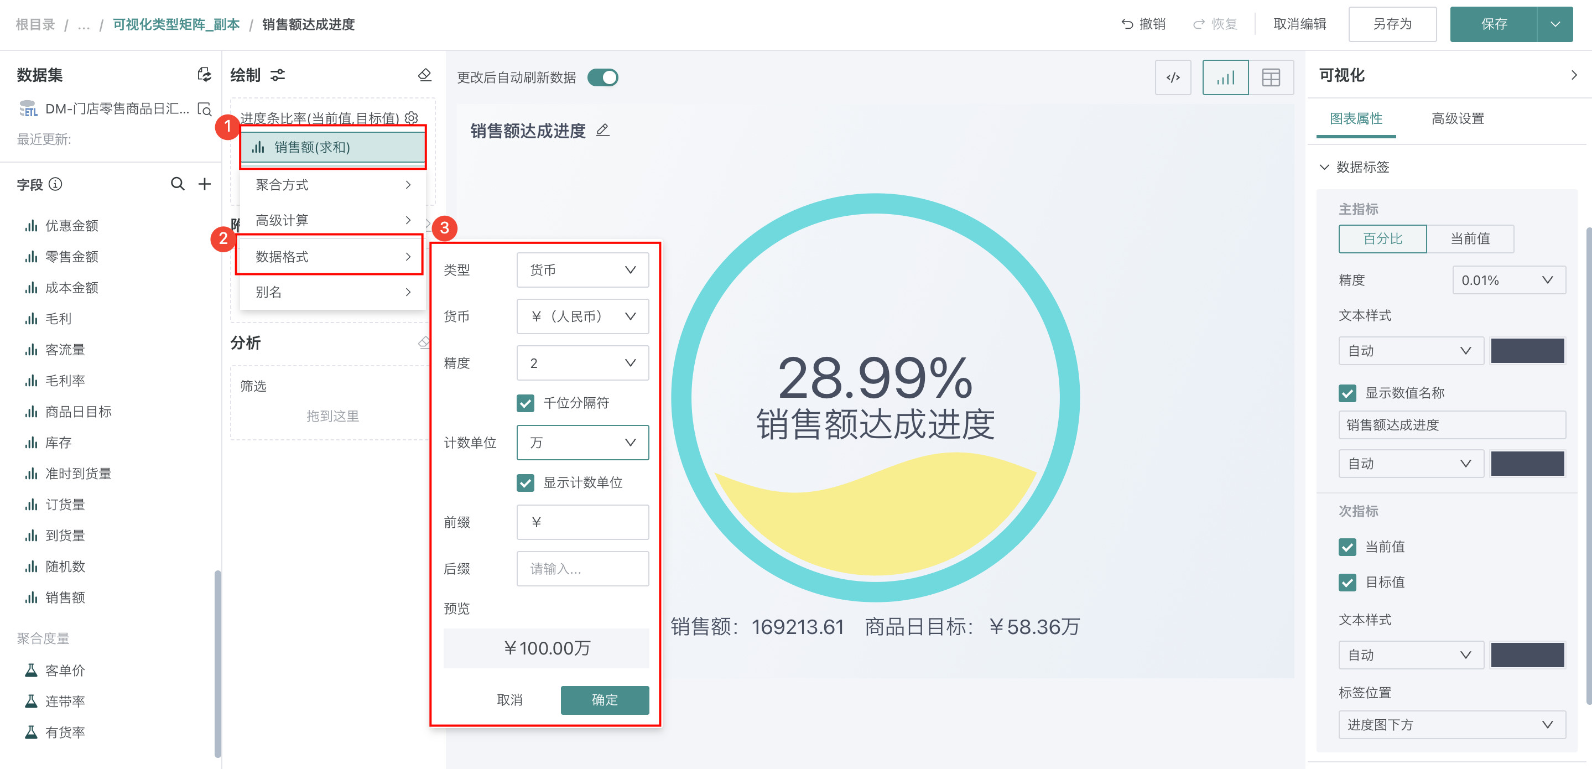Switch to code view icon
The height and width of the screenshot is (769, 1592).
[x=1172, y=78]
